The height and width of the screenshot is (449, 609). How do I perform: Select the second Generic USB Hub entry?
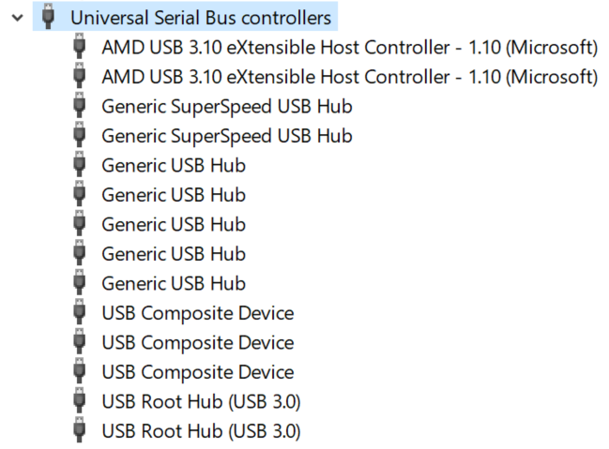173,195
